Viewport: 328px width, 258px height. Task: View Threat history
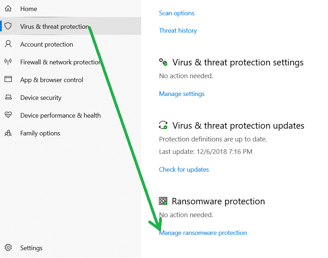(178, 31)
